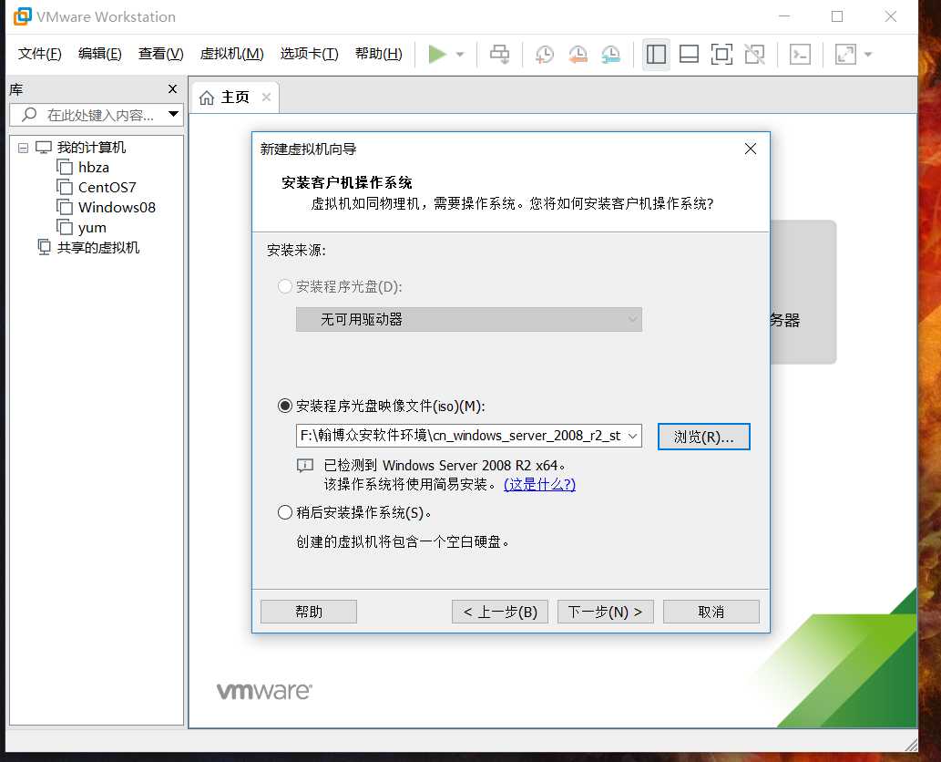Click the 上一步(B) back button
Screen dimensions: 941x762
click(x=500, y=612)
